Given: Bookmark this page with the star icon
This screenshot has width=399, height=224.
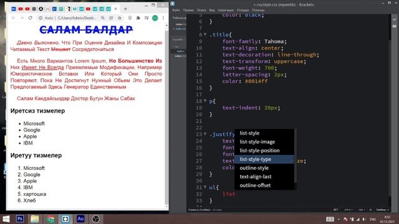Looking at the screenshot, I should point(119,18).
